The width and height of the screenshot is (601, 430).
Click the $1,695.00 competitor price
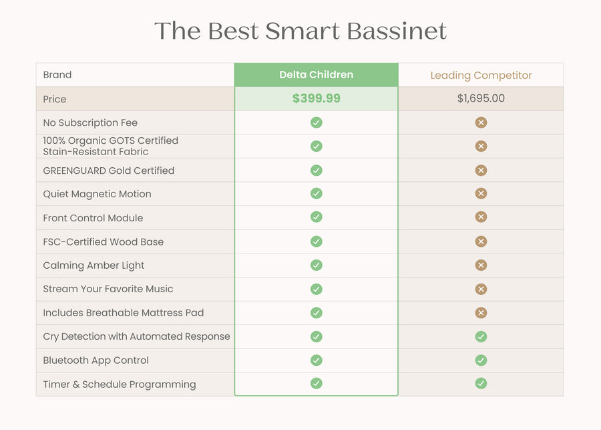point(481,98)
